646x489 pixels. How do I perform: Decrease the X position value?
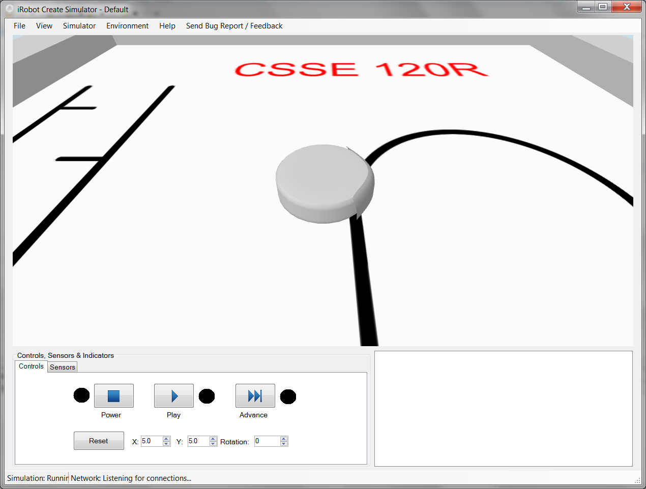coord(166,444)
